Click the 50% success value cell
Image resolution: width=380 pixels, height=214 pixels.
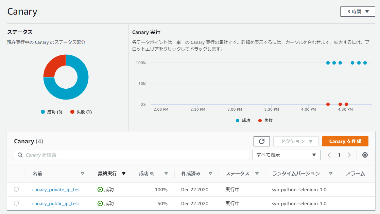162,204
